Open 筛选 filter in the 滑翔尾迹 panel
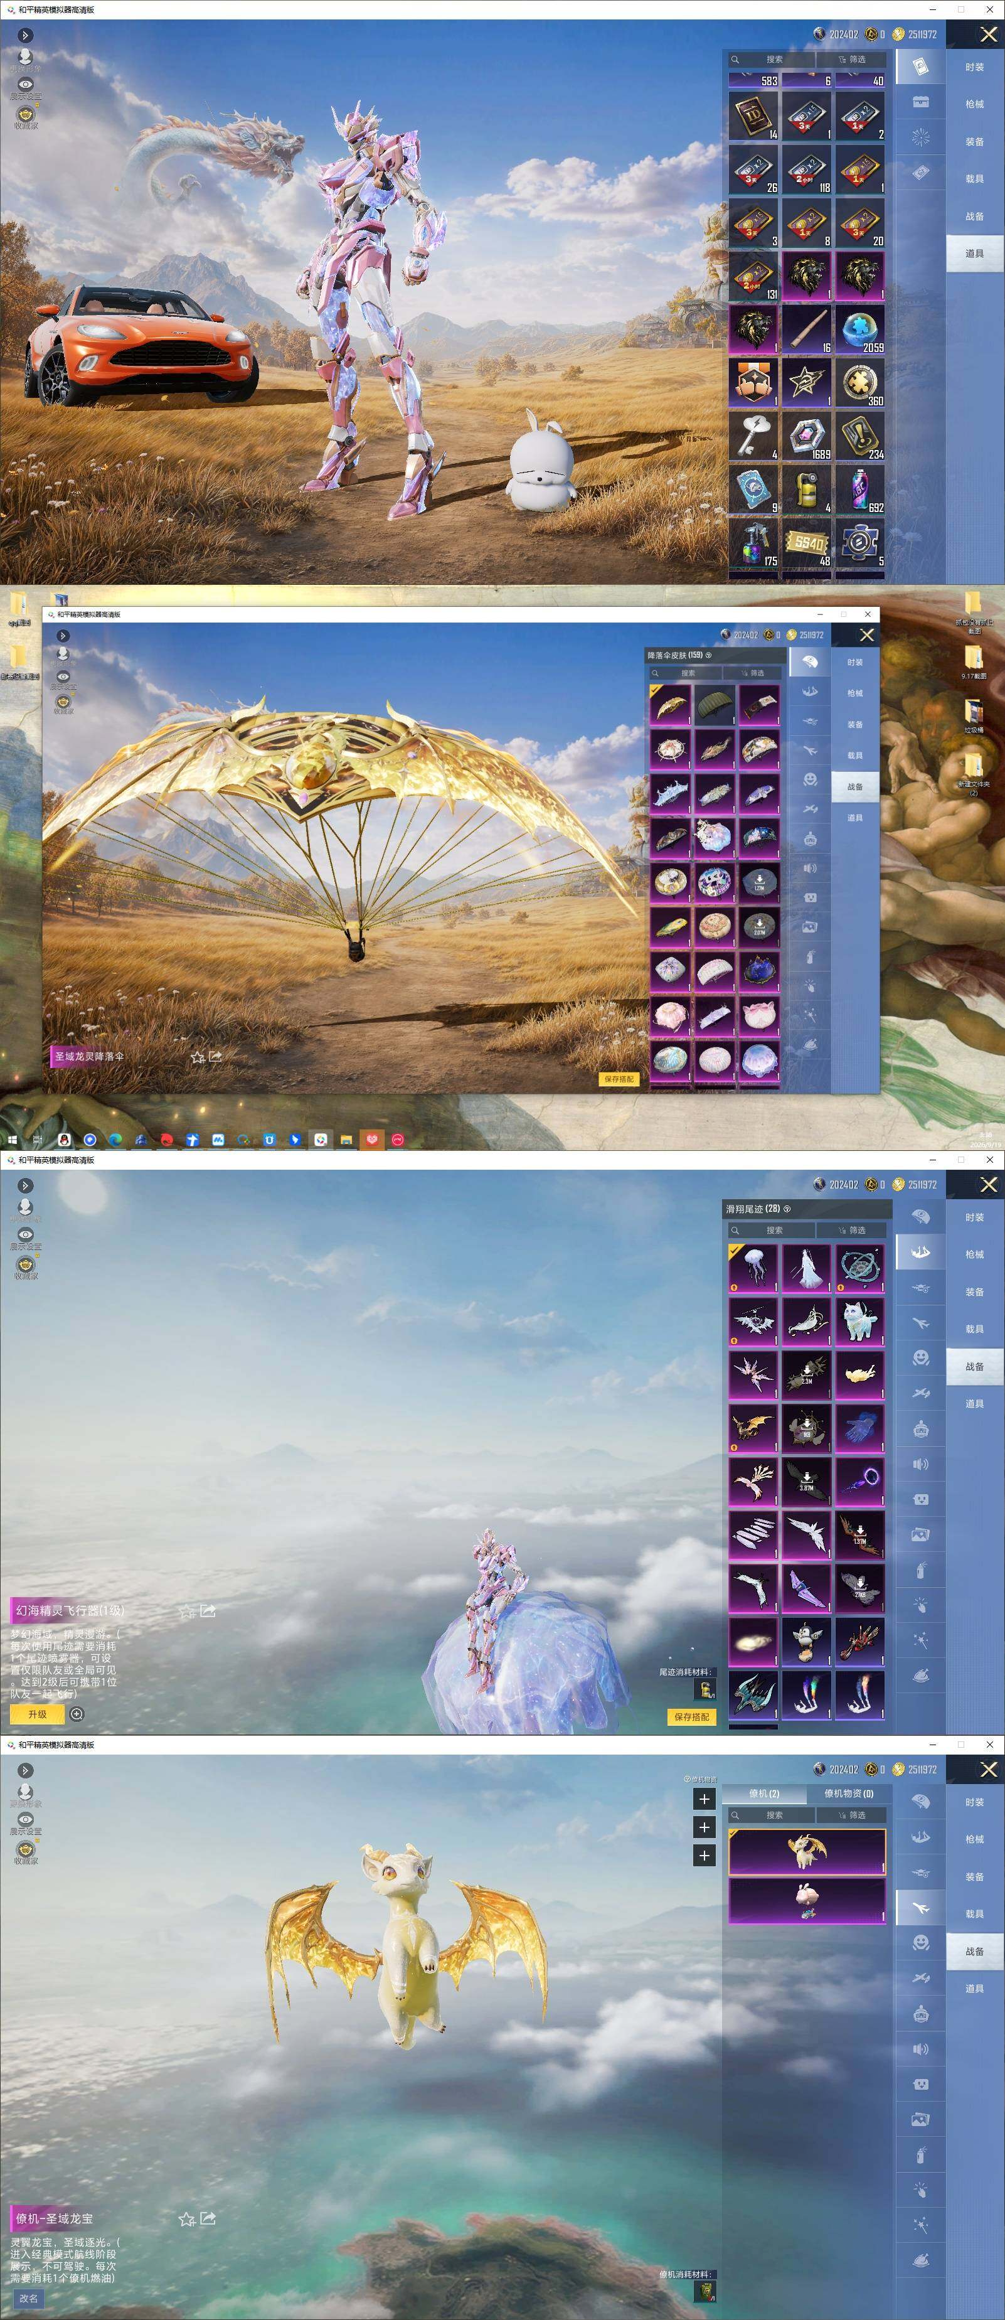The image size is (1005, 2320). tap(852, 1230)
